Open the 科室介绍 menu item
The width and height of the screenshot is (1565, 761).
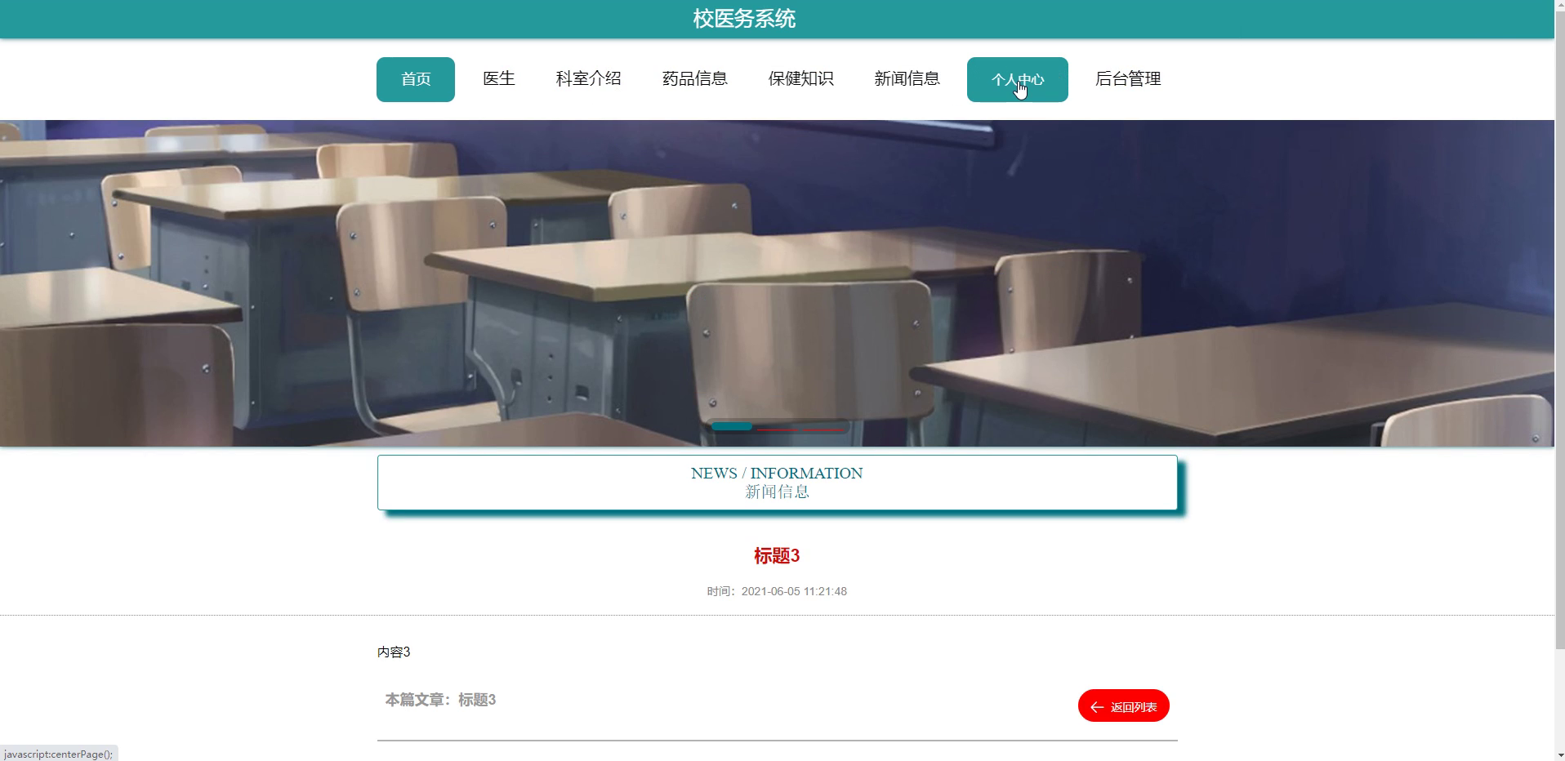[589, 79]
